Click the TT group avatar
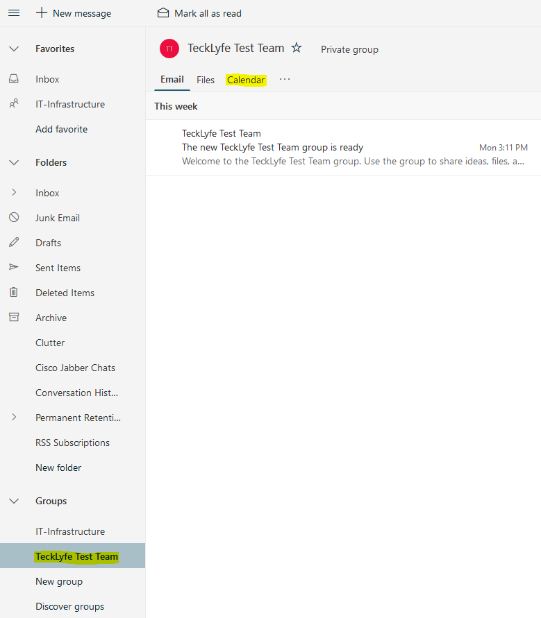541x618 pixels. click(x=169, y=49)
